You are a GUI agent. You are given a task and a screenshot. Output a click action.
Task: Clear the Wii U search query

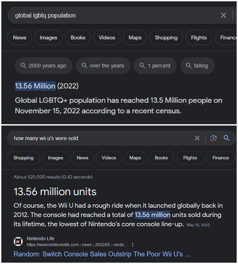tap(197, 138)
